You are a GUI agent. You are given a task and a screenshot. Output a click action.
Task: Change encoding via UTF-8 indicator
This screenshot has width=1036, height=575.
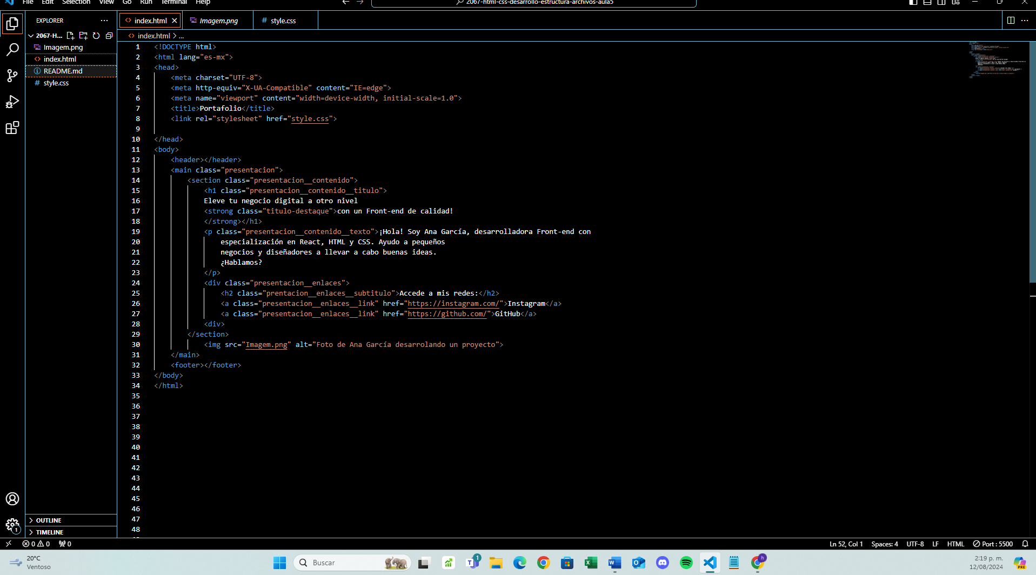coord(915,544)
